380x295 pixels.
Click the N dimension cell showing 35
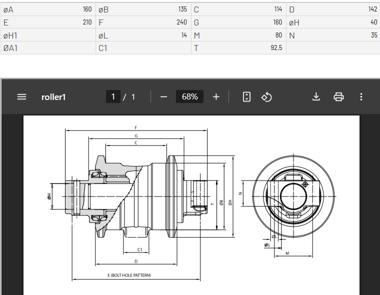pyautogui.click(x=374, y=35)
